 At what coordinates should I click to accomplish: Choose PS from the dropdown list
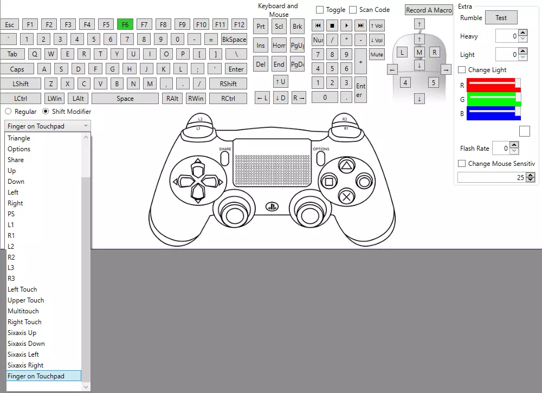point(44,214)
